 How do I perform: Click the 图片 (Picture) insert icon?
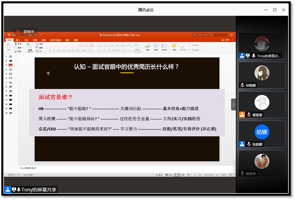point(147,46)
